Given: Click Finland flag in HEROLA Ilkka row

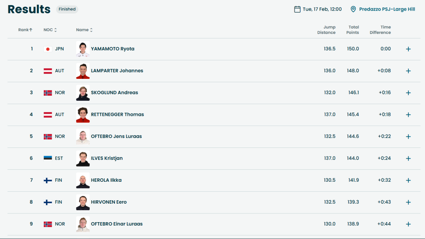Looking at the screenshot, I should (x=48, y=180).
